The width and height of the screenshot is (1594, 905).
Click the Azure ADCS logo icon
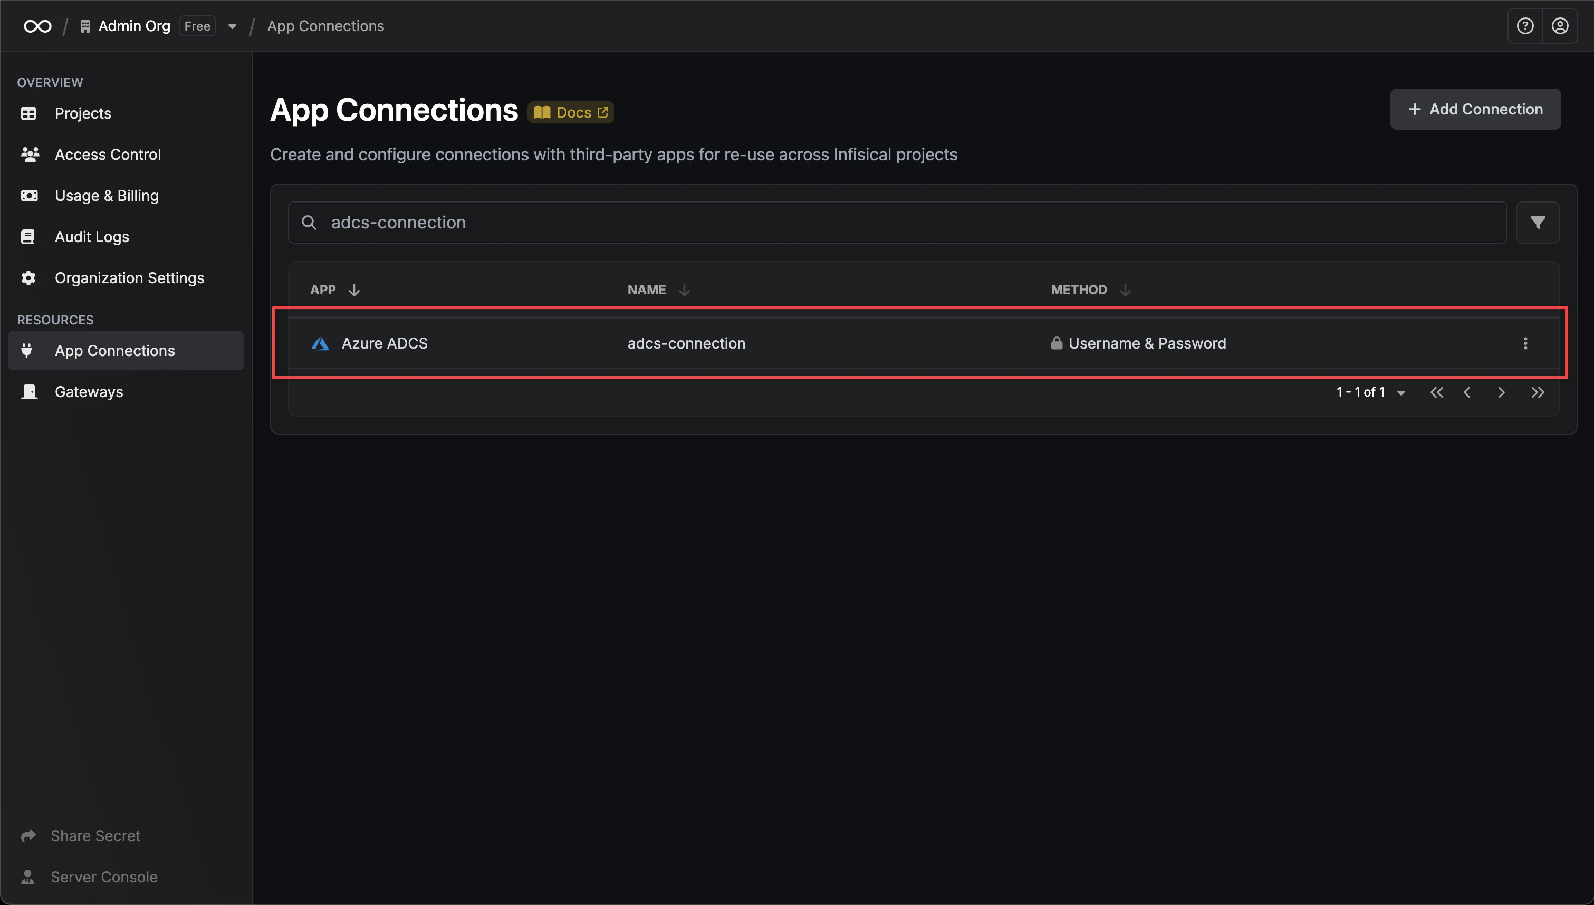click(320, 344)
